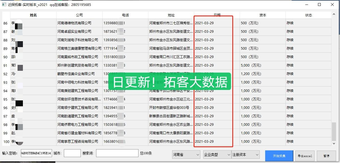The height and width of the screenshot is (163, 340).
Task: Select the 鹤壁市佳美企业有限公司 cell
Action: (x=79, y=74)
